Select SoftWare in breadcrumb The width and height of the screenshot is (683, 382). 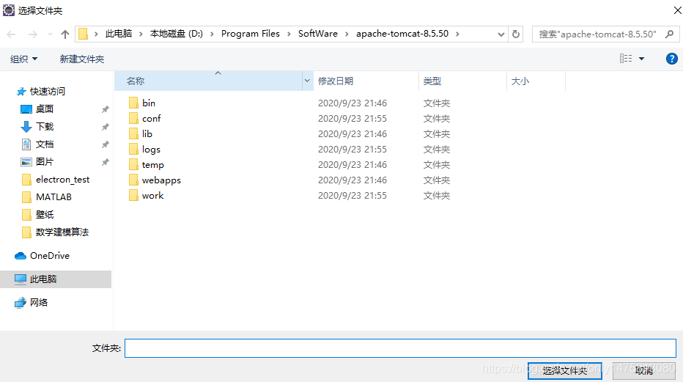(x=318, y=34)
